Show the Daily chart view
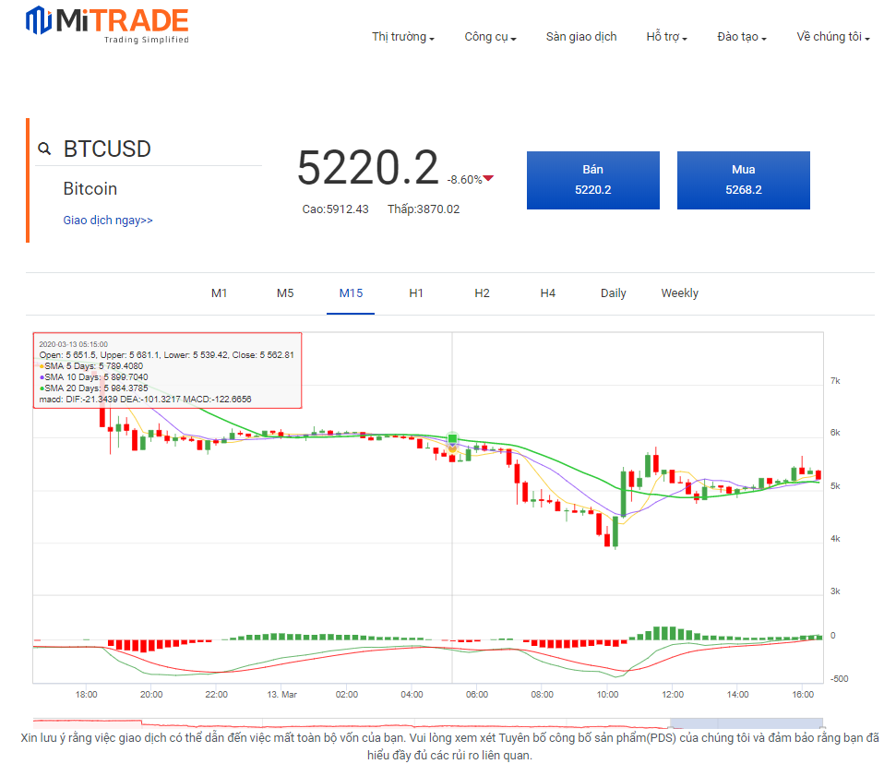The width and height of the screenshot is (896, 764). [614, 293]
